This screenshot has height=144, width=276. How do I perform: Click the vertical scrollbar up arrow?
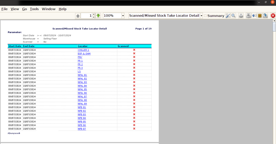[x=274, y=21]
